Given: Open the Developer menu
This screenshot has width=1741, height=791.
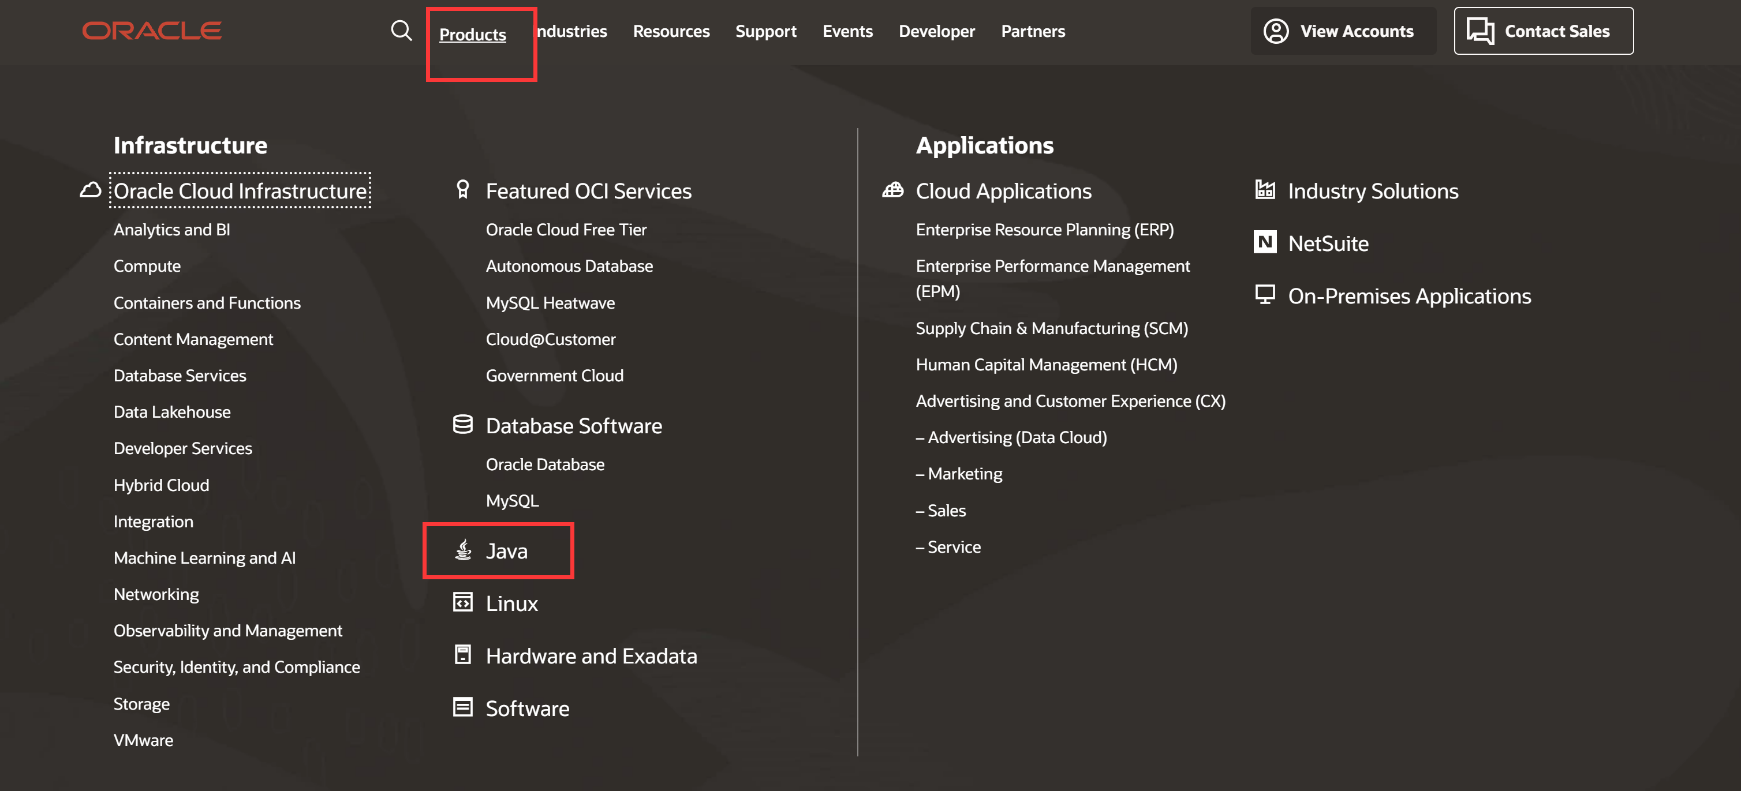Looking at the screenshot, I should [936, 31].
